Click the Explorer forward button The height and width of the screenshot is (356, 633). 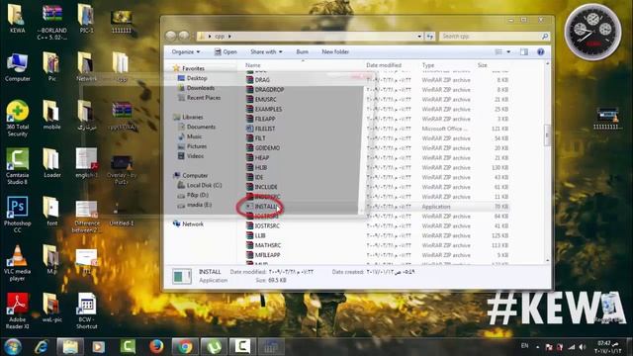184,36
